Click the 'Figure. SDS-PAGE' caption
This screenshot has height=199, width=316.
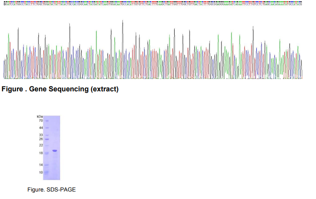click(52, 190)
